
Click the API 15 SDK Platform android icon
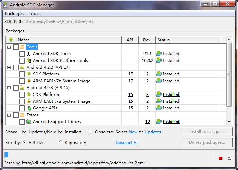click(x=29, y=95)
